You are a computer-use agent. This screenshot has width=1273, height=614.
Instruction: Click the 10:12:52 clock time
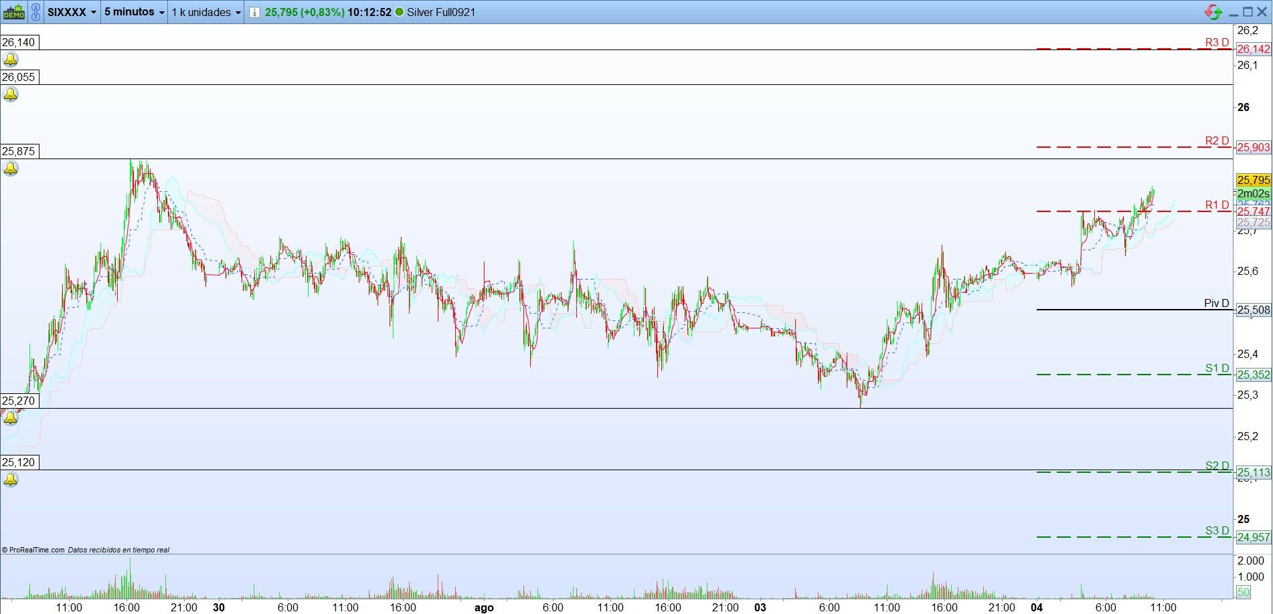coord(369,12)
